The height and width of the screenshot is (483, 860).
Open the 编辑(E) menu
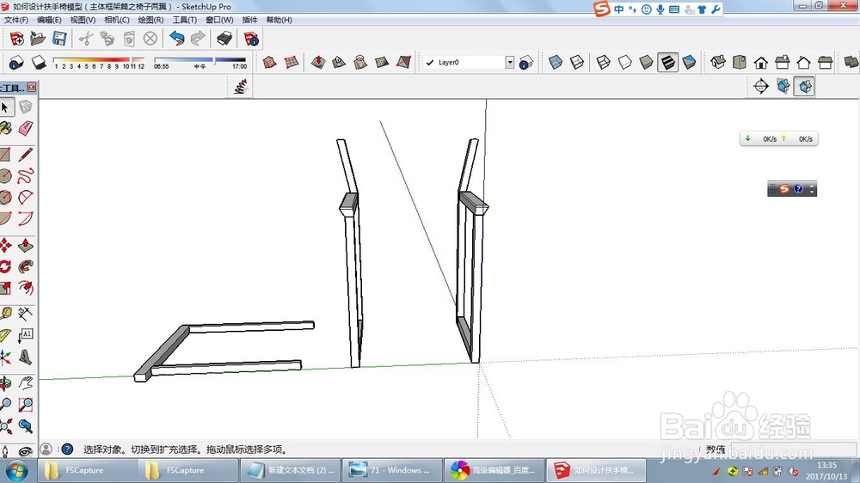(x=49, y=20)
